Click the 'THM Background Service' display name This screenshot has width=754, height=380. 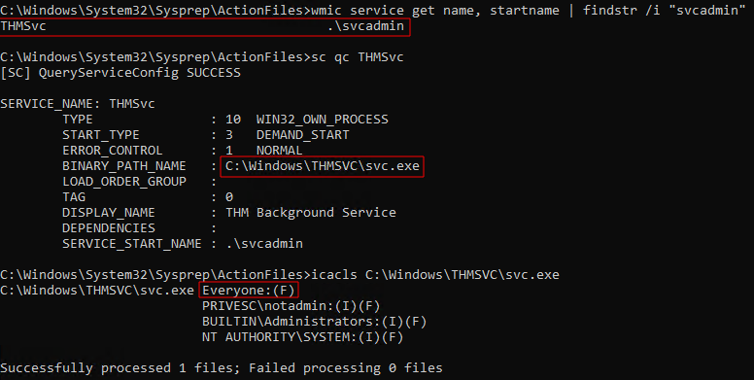coord(311,213)
